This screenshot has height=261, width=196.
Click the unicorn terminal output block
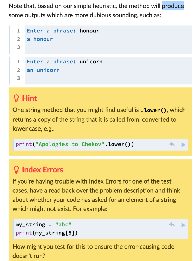coord(102,70)
